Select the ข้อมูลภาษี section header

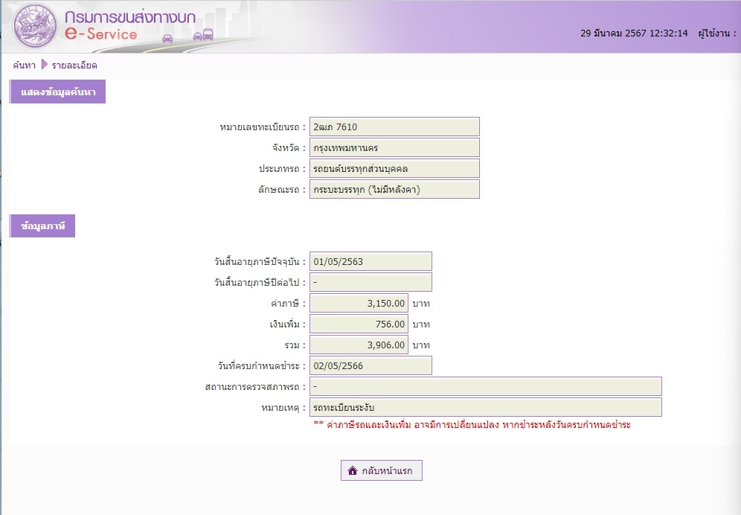[42, 226]
